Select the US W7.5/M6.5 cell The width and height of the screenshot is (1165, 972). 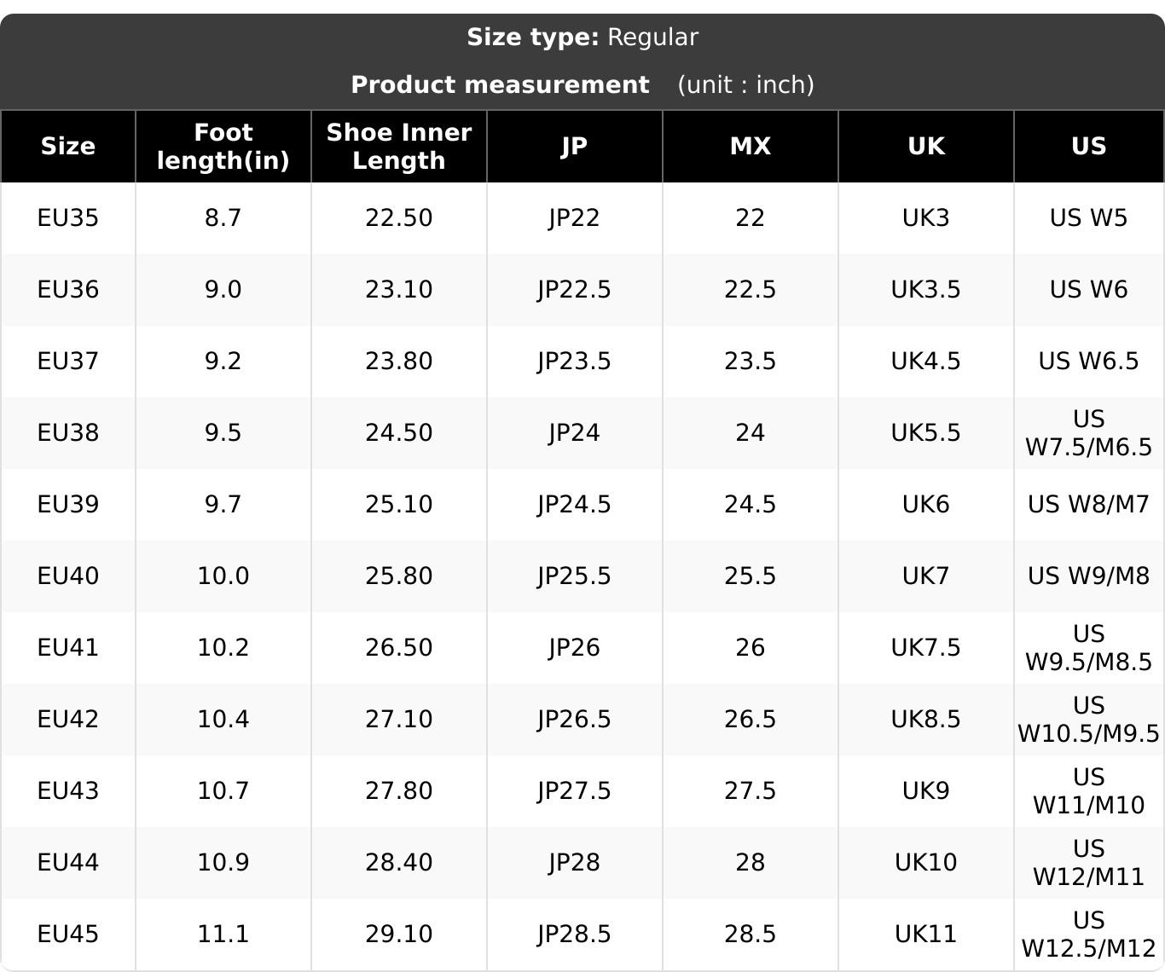click(1089, 433)
